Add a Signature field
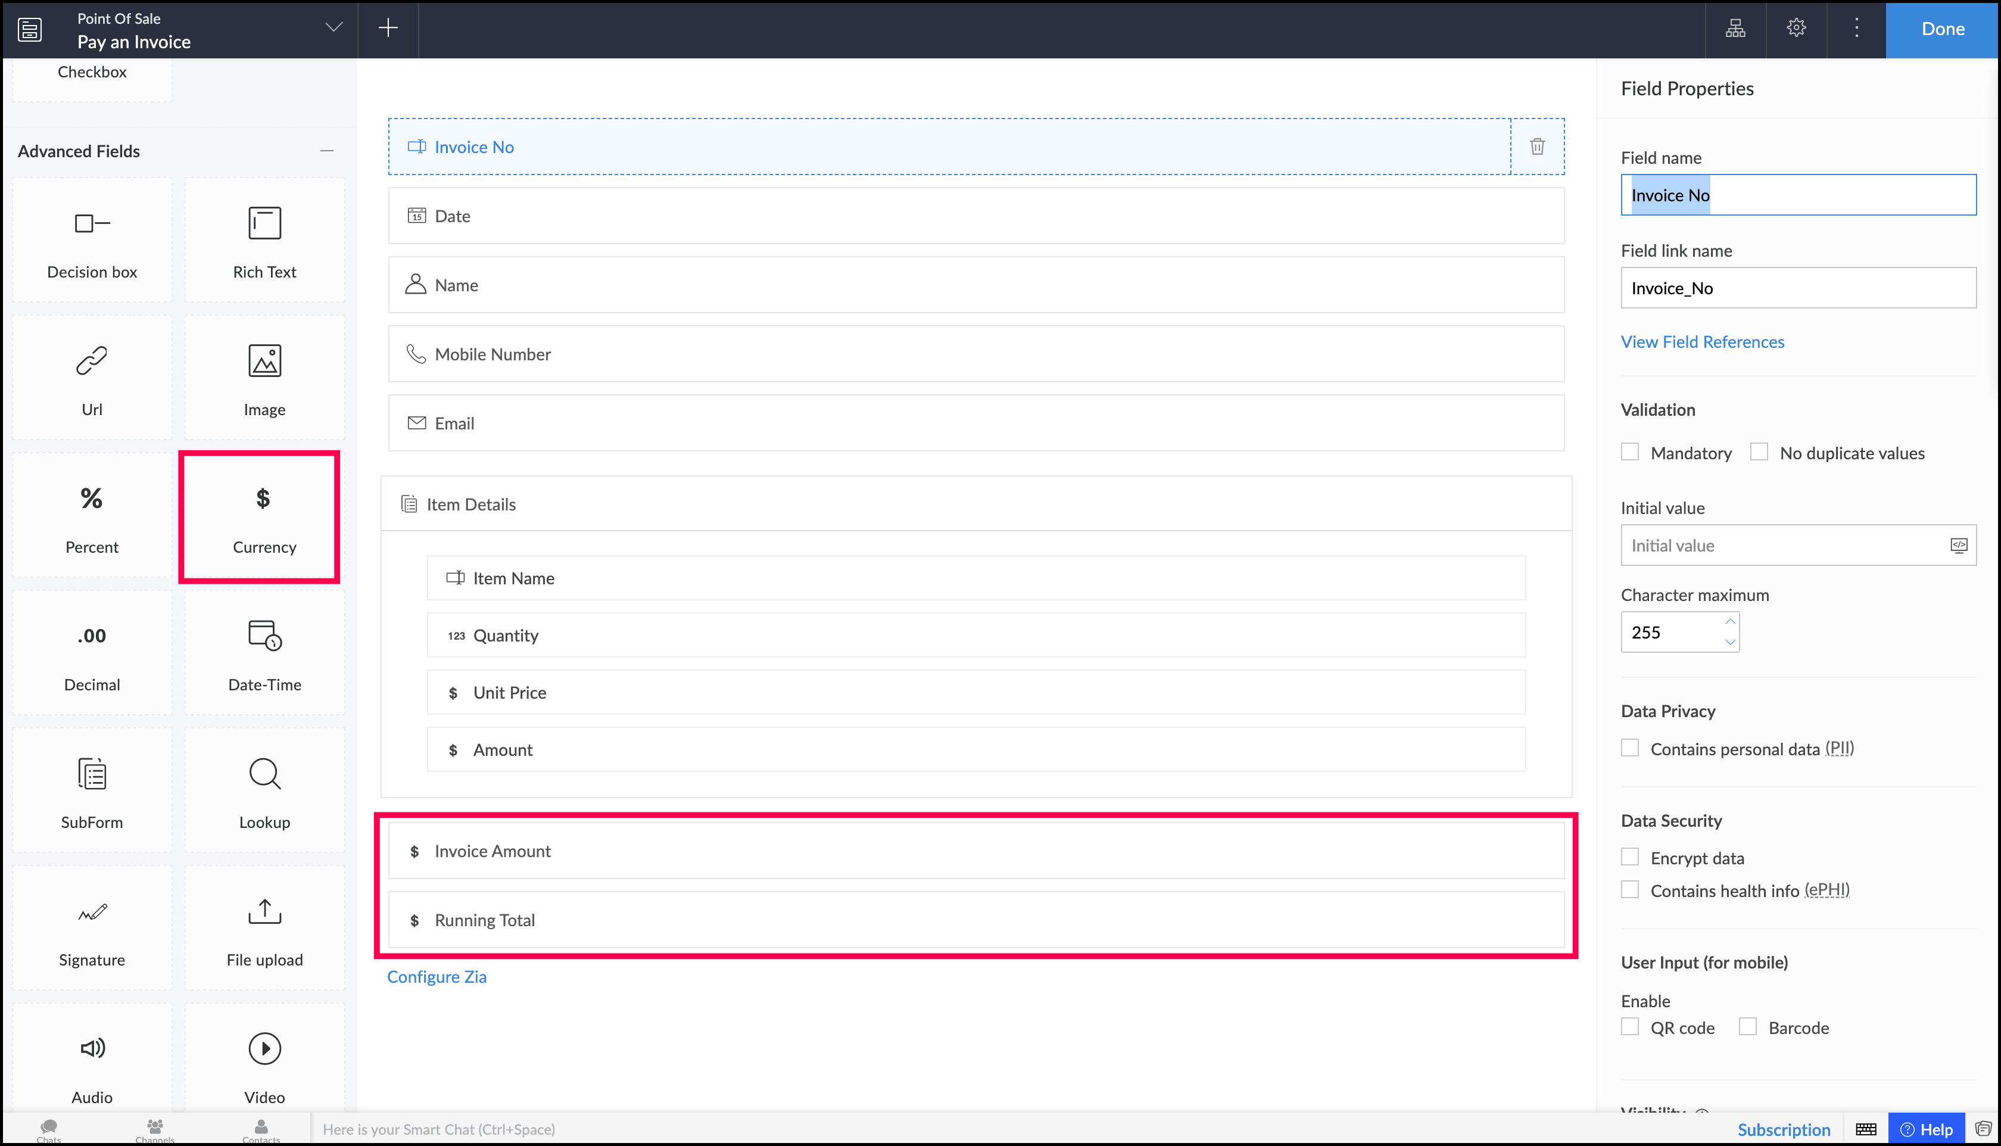The height and width of the screenshot is (1146, 2001). (x=92, y=929)
